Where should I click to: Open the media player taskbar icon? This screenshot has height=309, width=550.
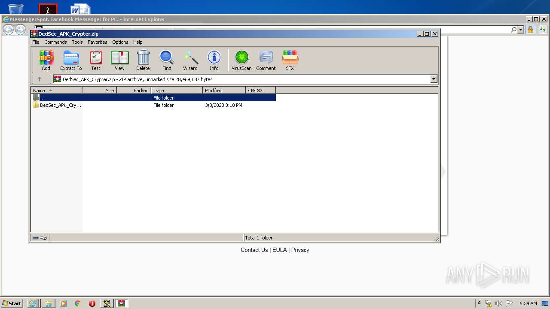[63, 303]
